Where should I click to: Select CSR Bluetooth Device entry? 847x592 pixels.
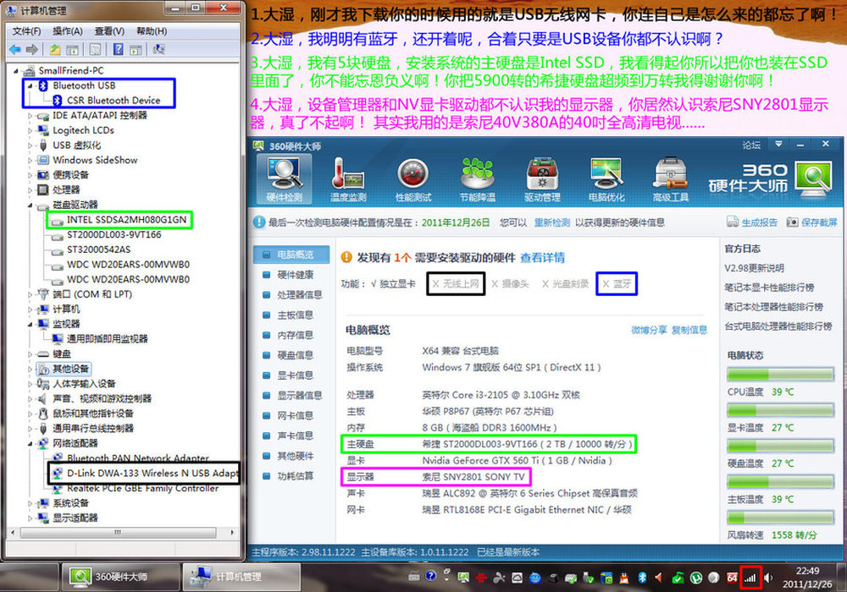[x=113, y=101]
